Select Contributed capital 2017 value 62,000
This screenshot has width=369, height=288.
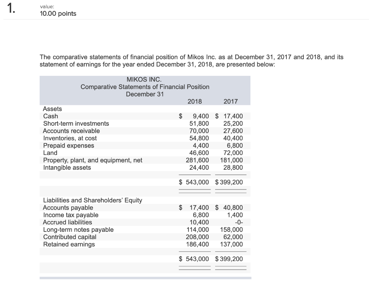coord(233,237)
